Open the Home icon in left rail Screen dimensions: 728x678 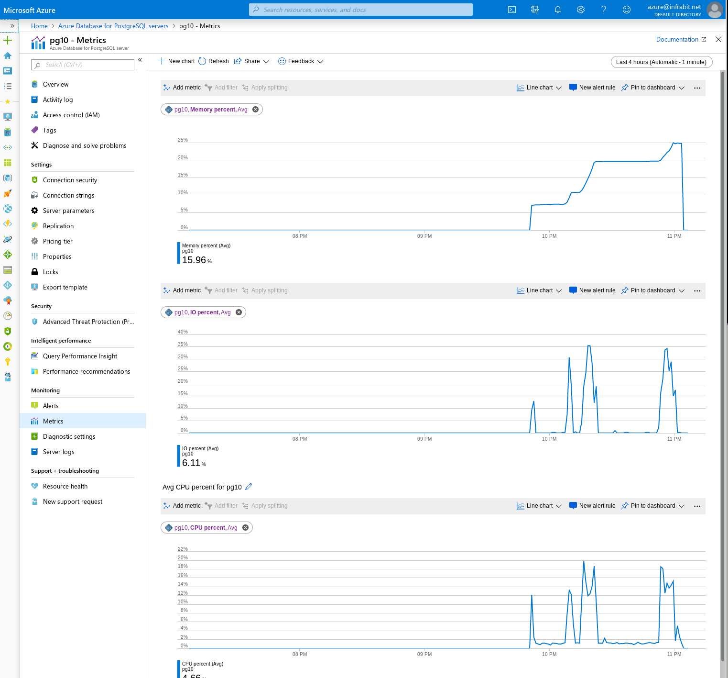click(8, 56)
